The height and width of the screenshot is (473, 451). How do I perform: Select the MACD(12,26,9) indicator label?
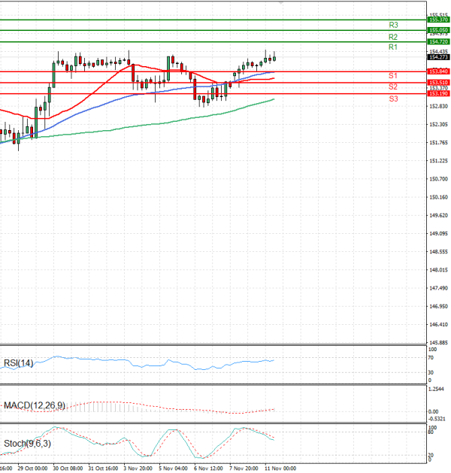34,406
